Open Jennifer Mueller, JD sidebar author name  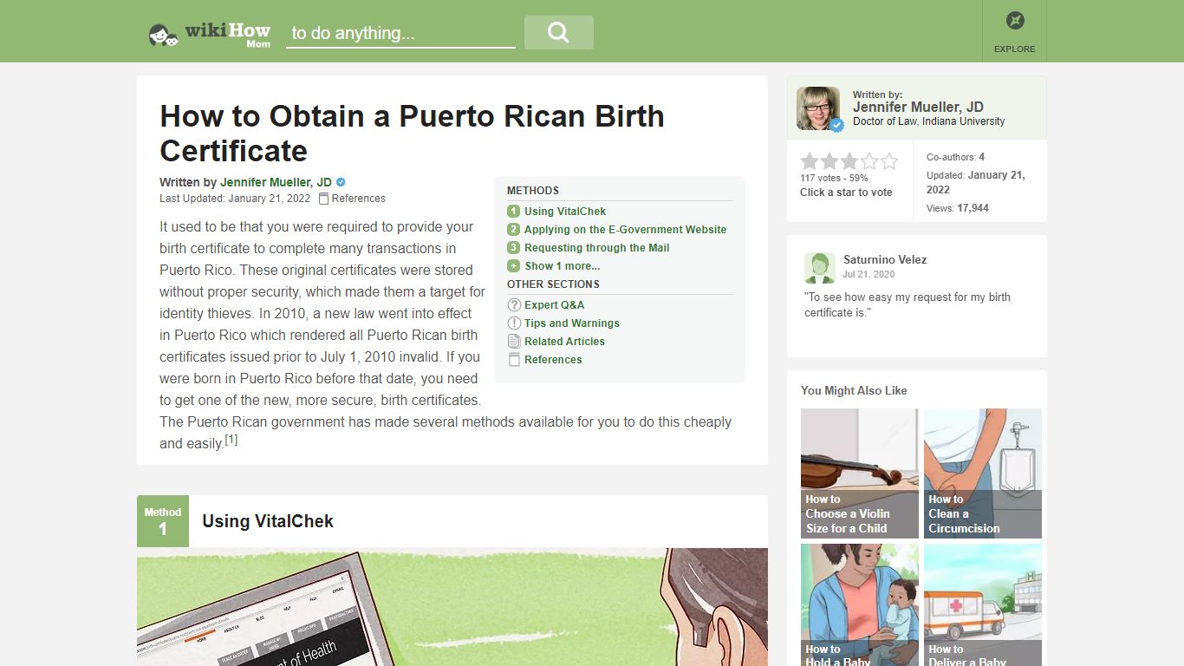pyautogui.click(x=918, y=108)
